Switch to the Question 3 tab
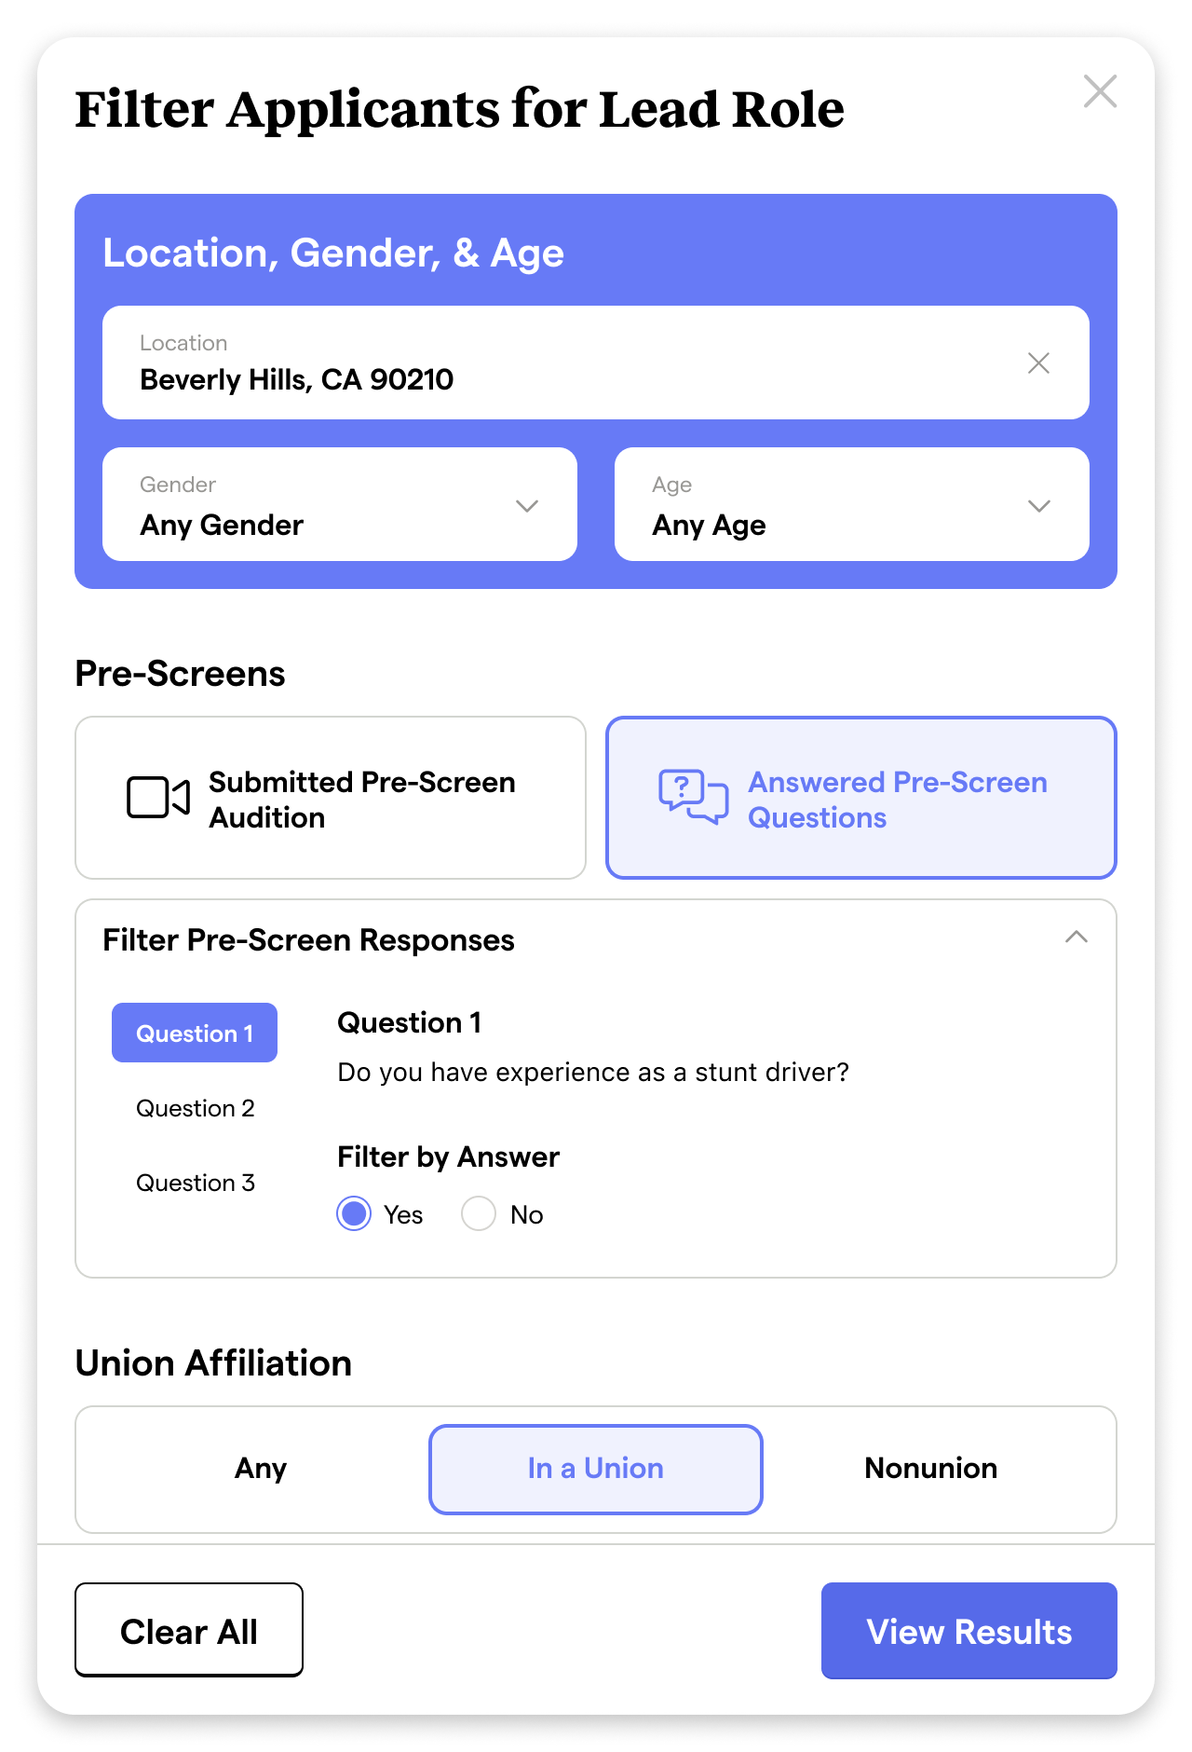Viewport: 1192px width, 1752px height. click(x=195, y=1183)
